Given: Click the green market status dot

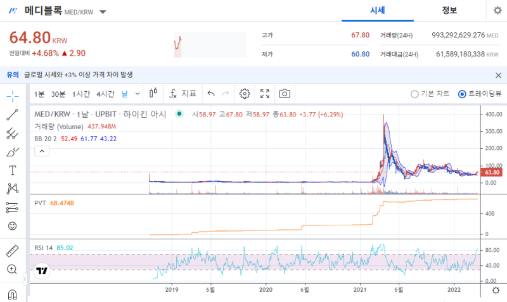Looking at the screenshot, I should tap(179, 114).
